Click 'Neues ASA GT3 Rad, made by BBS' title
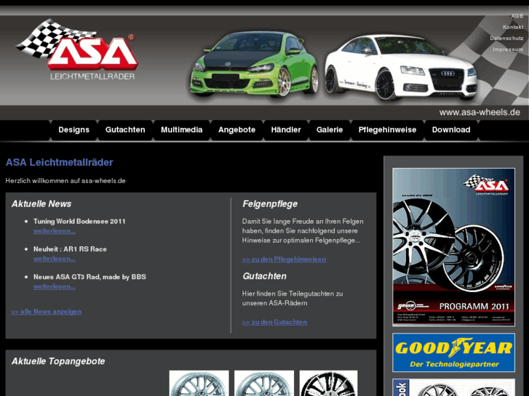 point(90,277)
